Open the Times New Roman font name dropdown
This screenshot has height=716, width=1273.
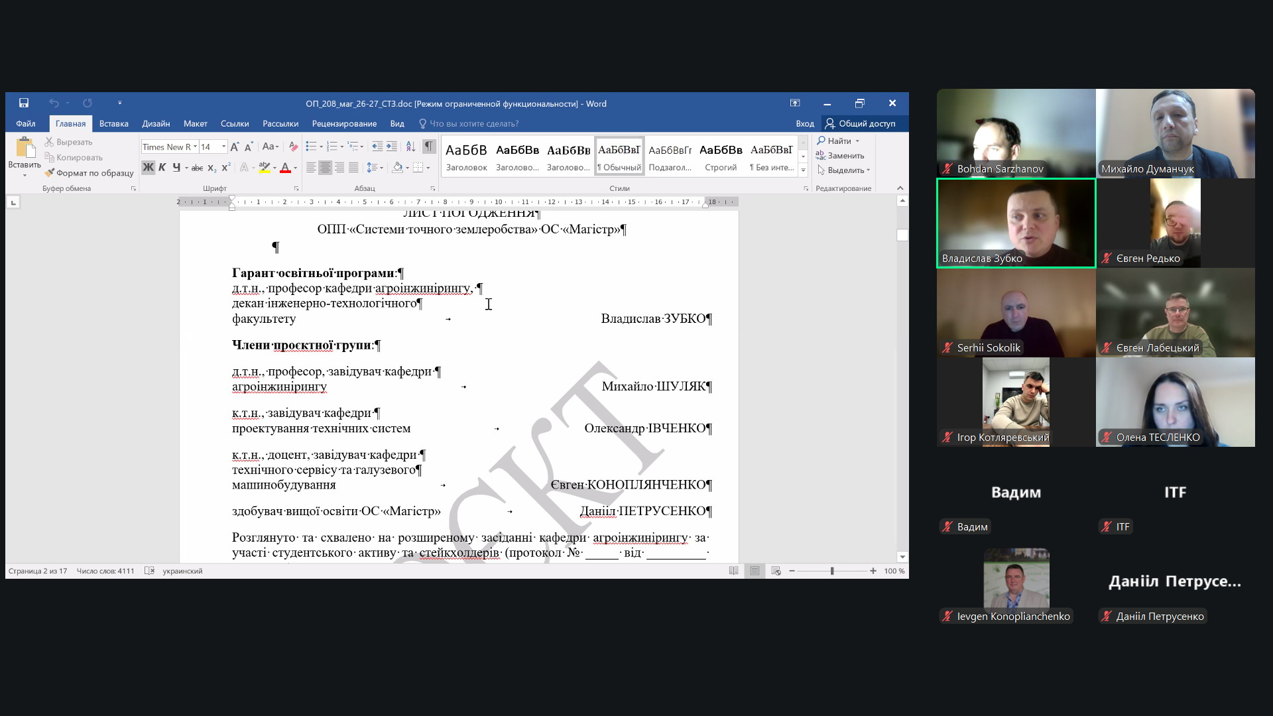tap(196, 147)
